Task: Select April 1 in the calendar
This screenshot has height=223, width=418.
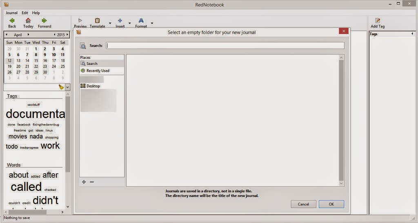Action: [36, 49]
